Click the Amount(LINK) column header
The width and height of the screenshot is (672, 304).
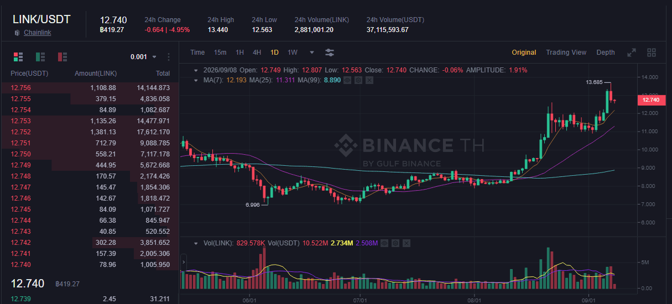(96, 74)
